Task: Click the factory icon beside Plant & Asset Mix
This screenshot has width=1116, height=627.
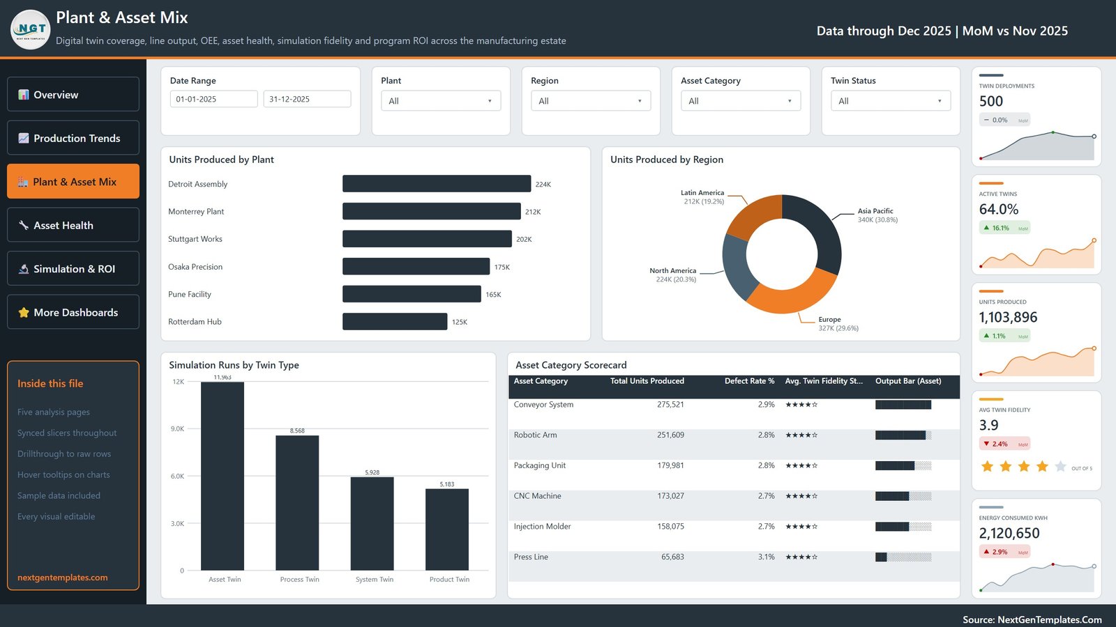Action: [22, 182]
